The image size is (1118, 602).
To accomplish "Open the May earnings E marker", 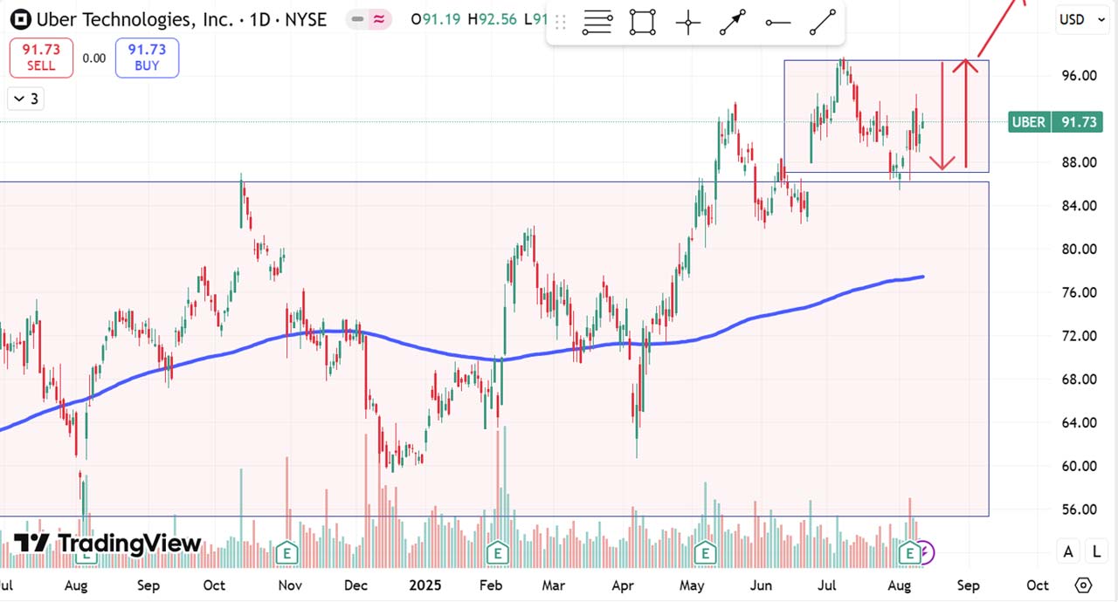I will click(705, 552).
